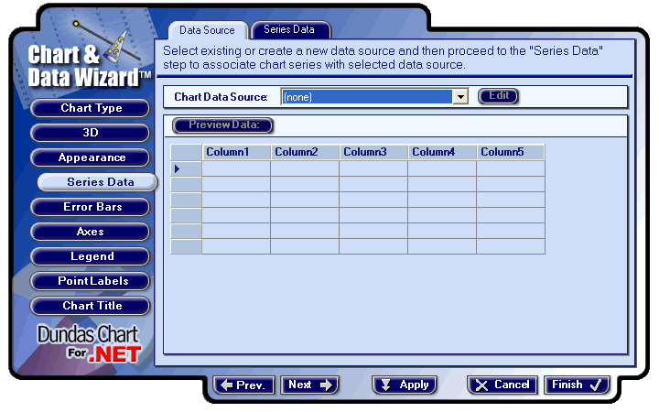Screen dimensions: 659x412
Task: Click the first-row cell under Column1
Action: (236, 168)
